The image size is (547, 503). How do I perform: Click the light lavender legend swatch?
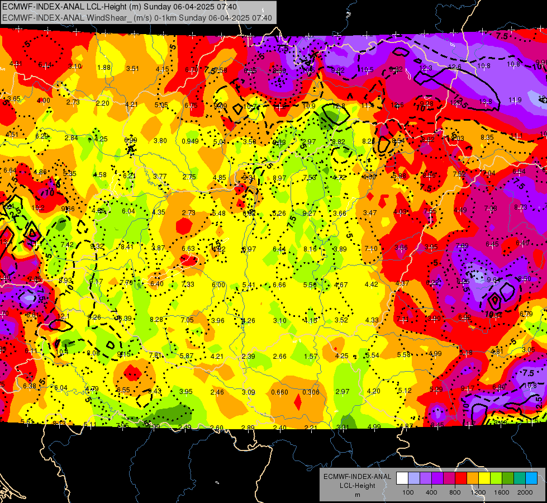point(414,478)
